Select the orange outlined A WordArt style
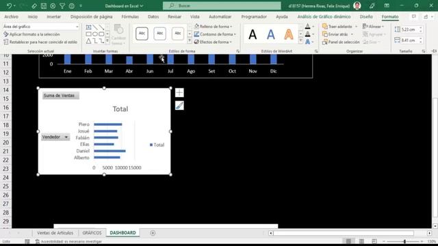This screenshot has width=438, height=246. pos(289,34)
